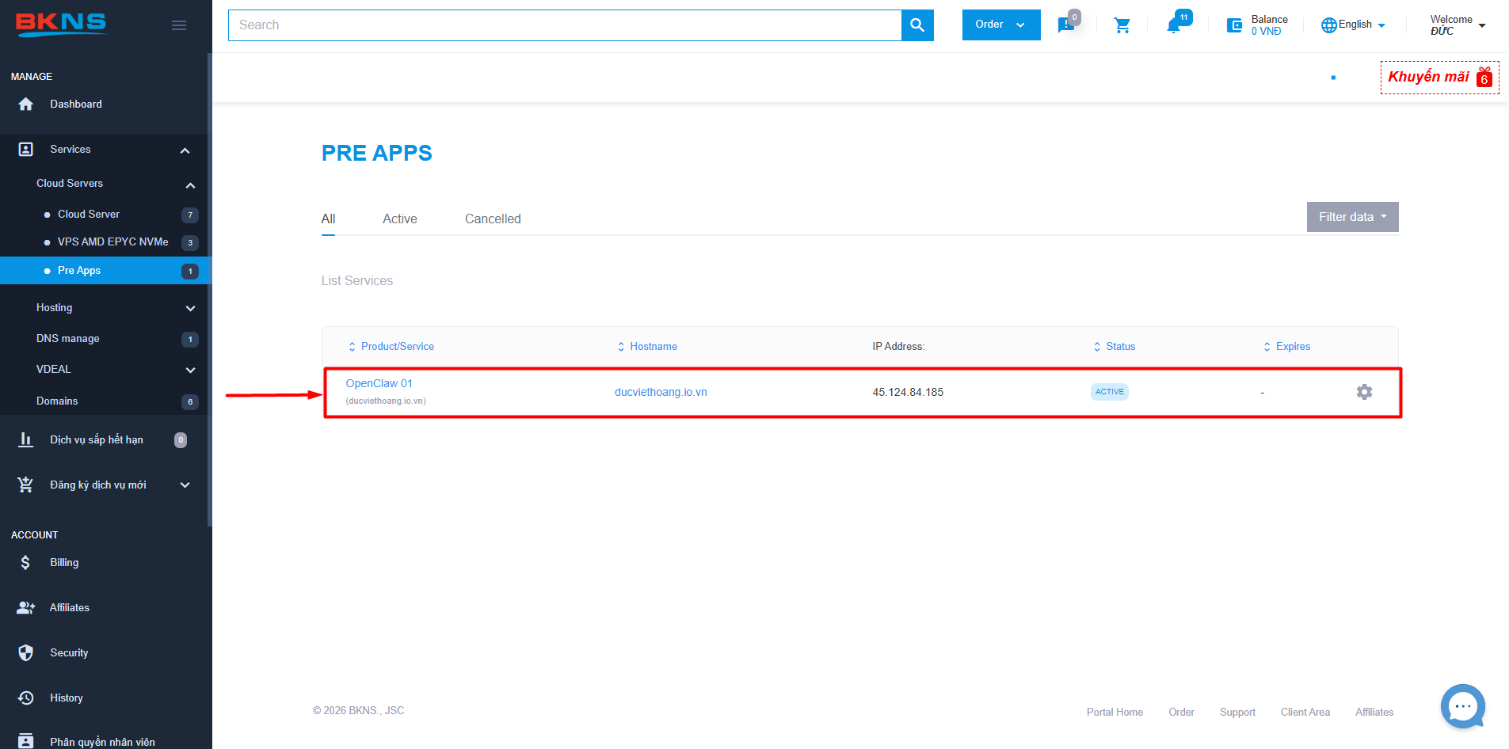
Task: Click the Khuyến mãi gift icon
Action: 1484,76
